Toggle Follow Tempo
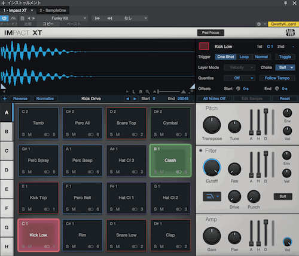The image size is (299, 256). (277, 78)
